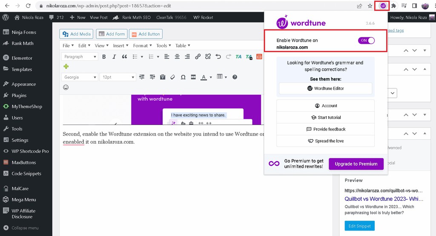
Task: Open View menu in editor
Action: [101, 45]
